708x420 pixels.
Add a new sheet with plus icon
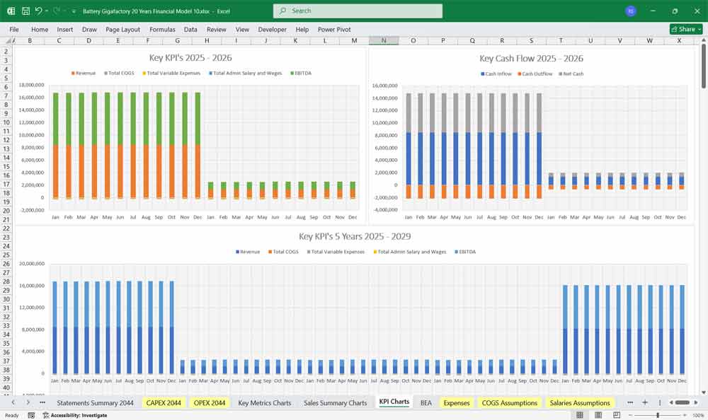pyautogui.click(x=645, y=402)
